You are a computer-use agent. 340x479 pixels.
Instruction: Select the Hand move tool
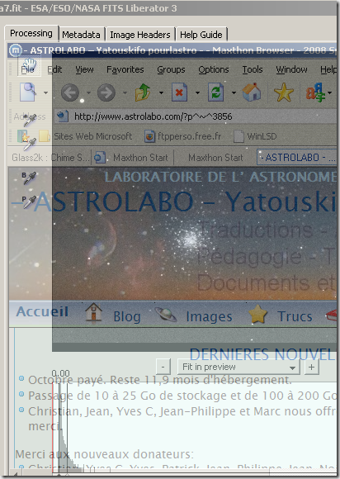30,65
